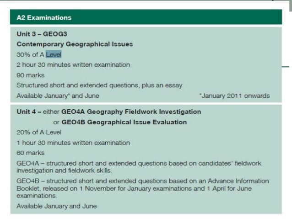Click "Contemporary Geographical Issues" title
The width and height of the screenshot is (292, 219).
pyautogui.click(x=75, y=44)
